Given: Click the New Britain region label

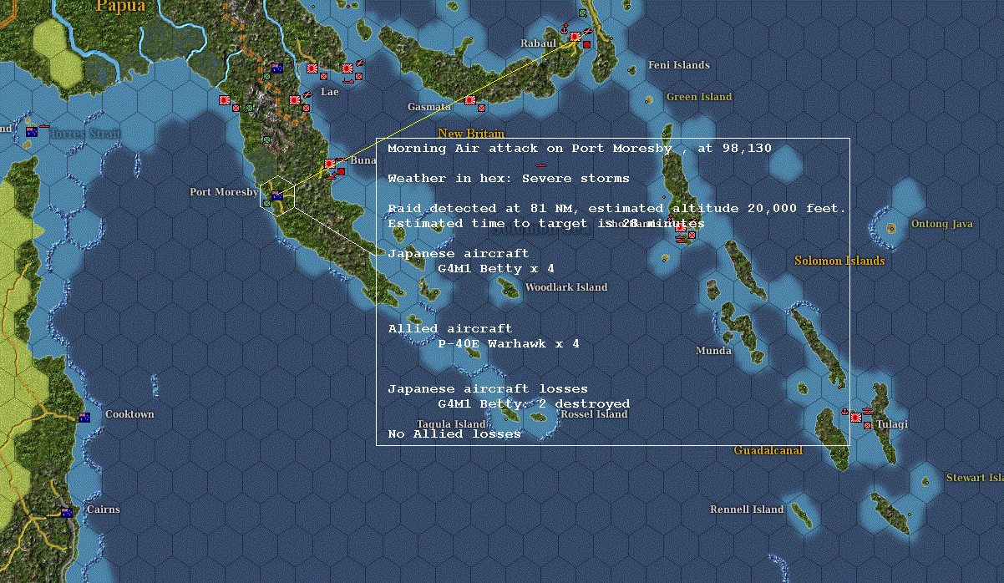Looking at the screenshot, I should point(471,134).
